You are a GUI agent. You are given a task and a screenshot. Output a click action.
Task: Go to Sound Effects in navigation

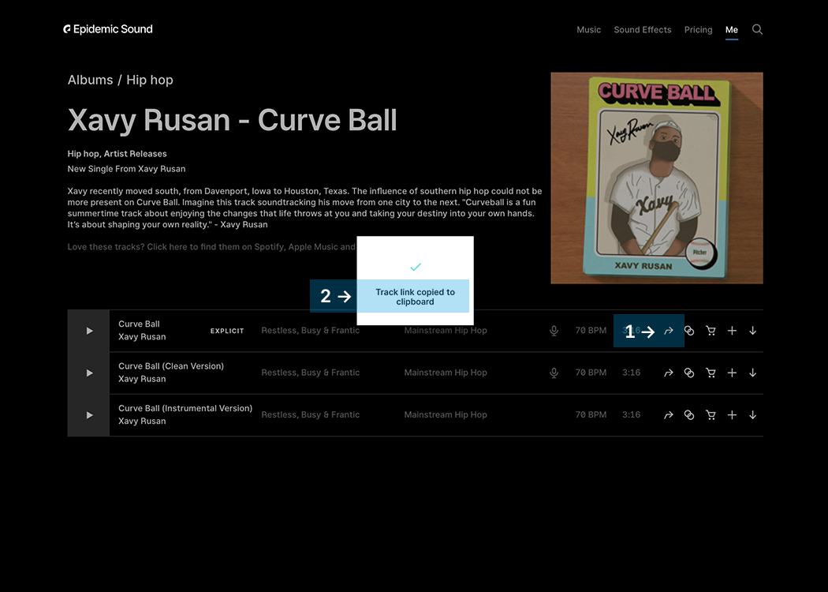pyautogui.click(x=642, y=30)
